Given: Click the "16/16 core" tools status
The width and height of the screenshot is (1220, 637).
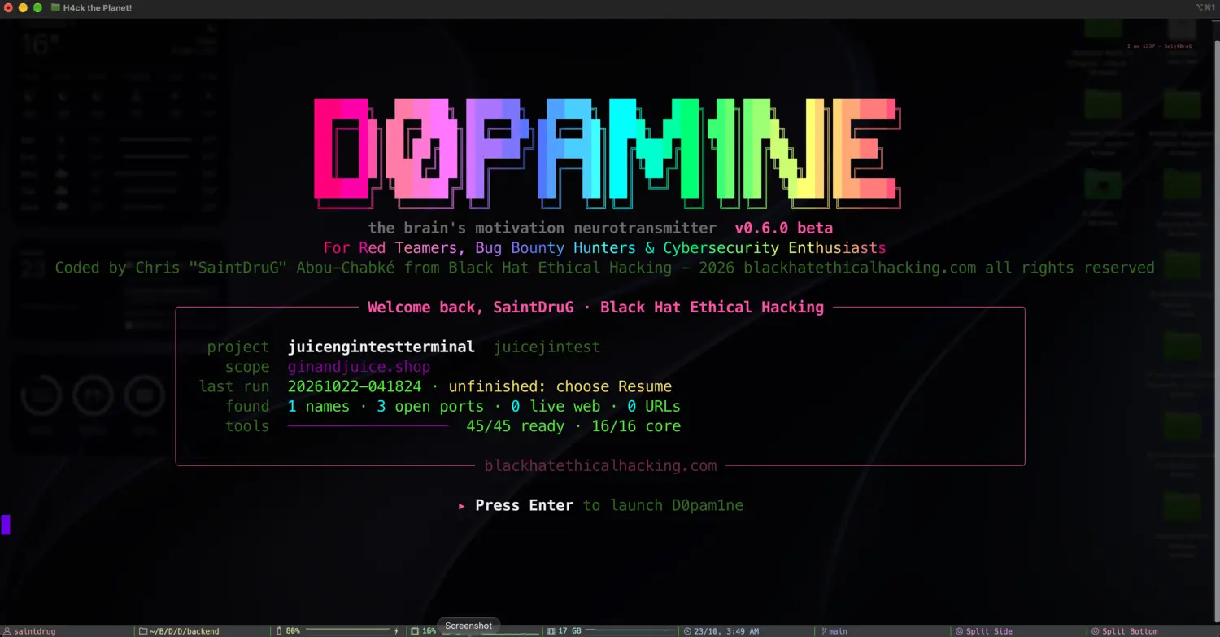Looking at the screenshot, I should click(636, 426).
